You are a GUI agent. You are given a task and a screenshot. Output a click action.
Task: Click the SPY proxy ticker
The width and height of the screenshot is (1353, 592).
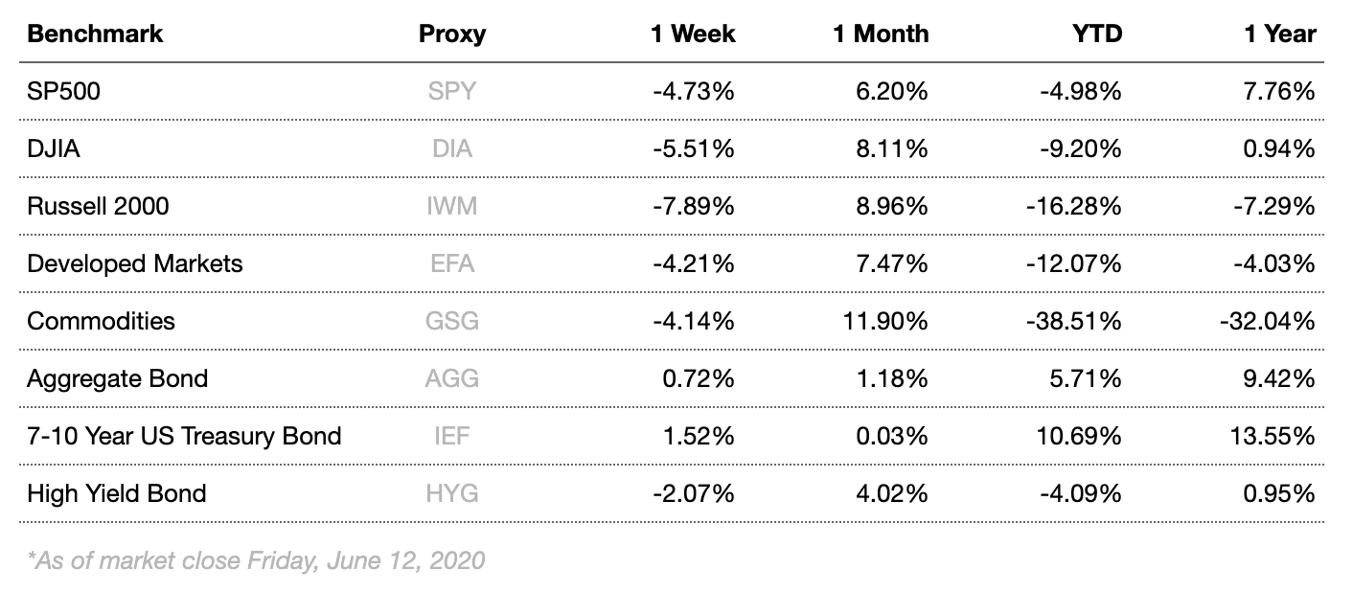pos(451,92)
